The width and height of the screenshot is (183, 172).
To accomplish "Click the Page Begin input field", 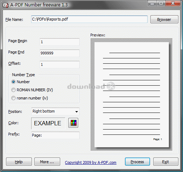I will coord(59,42).
